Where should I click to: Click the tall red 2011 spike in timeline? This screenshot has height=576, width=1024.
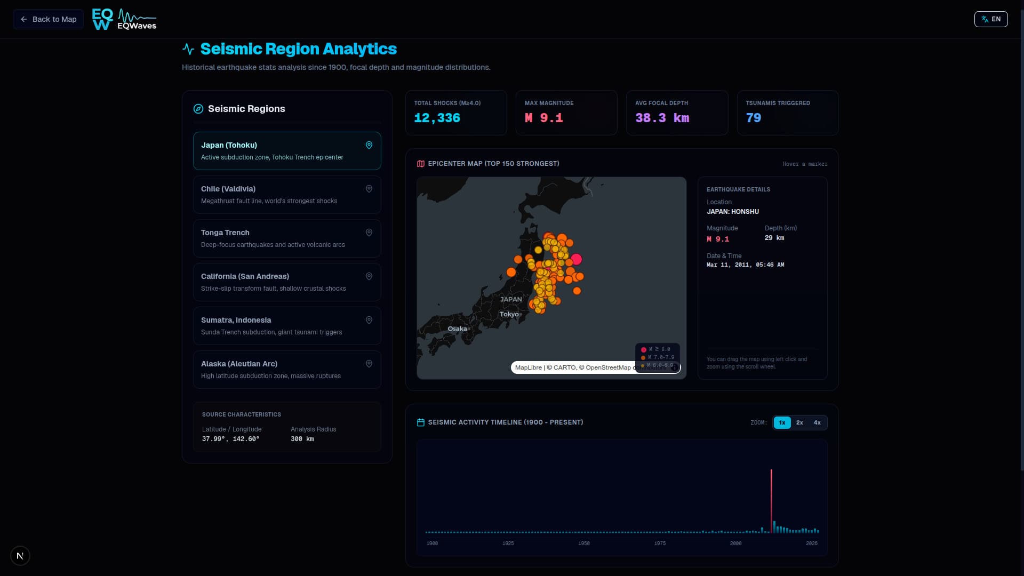click(771, 501)
